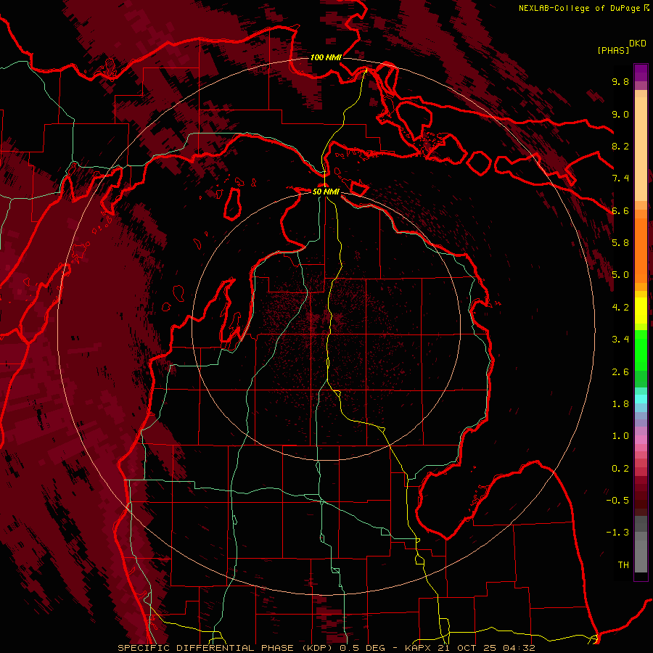
Task: Click the 7.4 scale label
Action: click(620, 178)
